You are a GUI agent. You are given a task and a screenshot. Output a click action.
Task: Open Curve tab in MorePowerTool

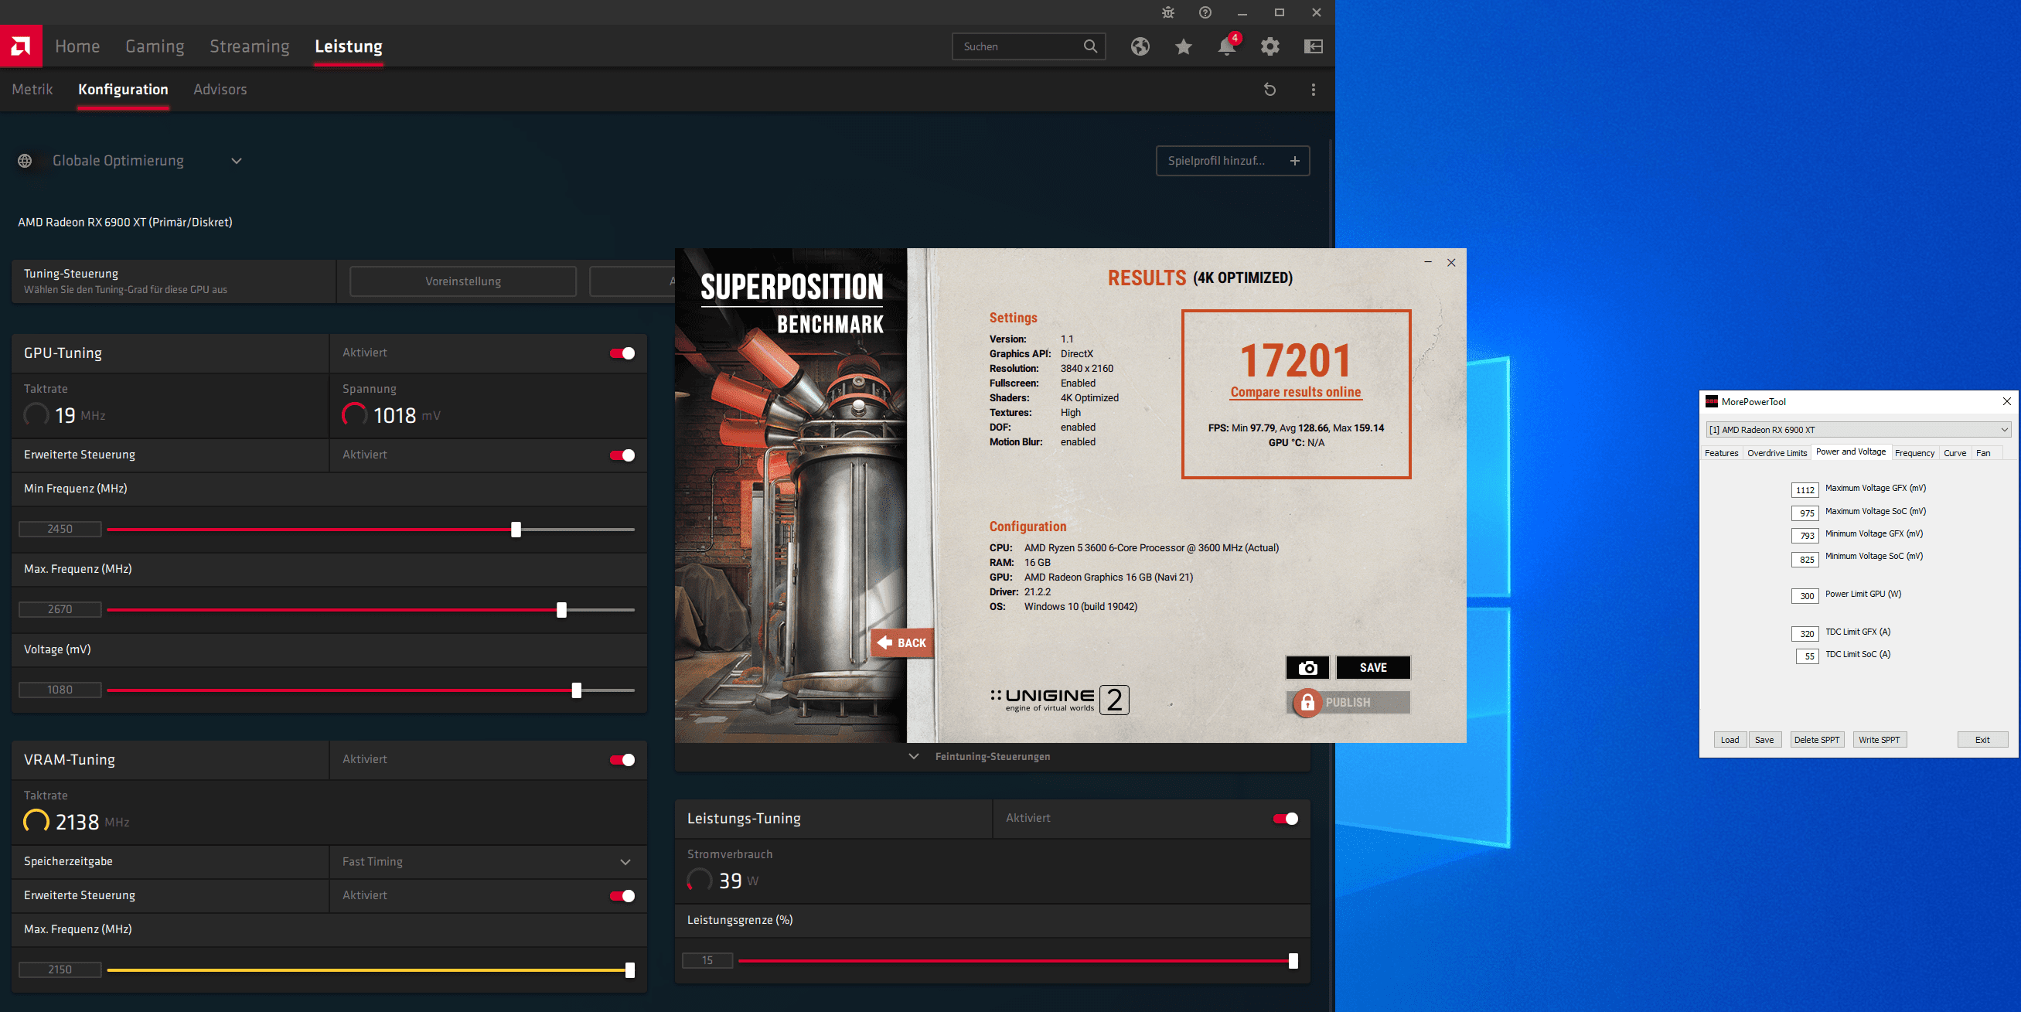pyautogui.click(x=1955, y=452)
